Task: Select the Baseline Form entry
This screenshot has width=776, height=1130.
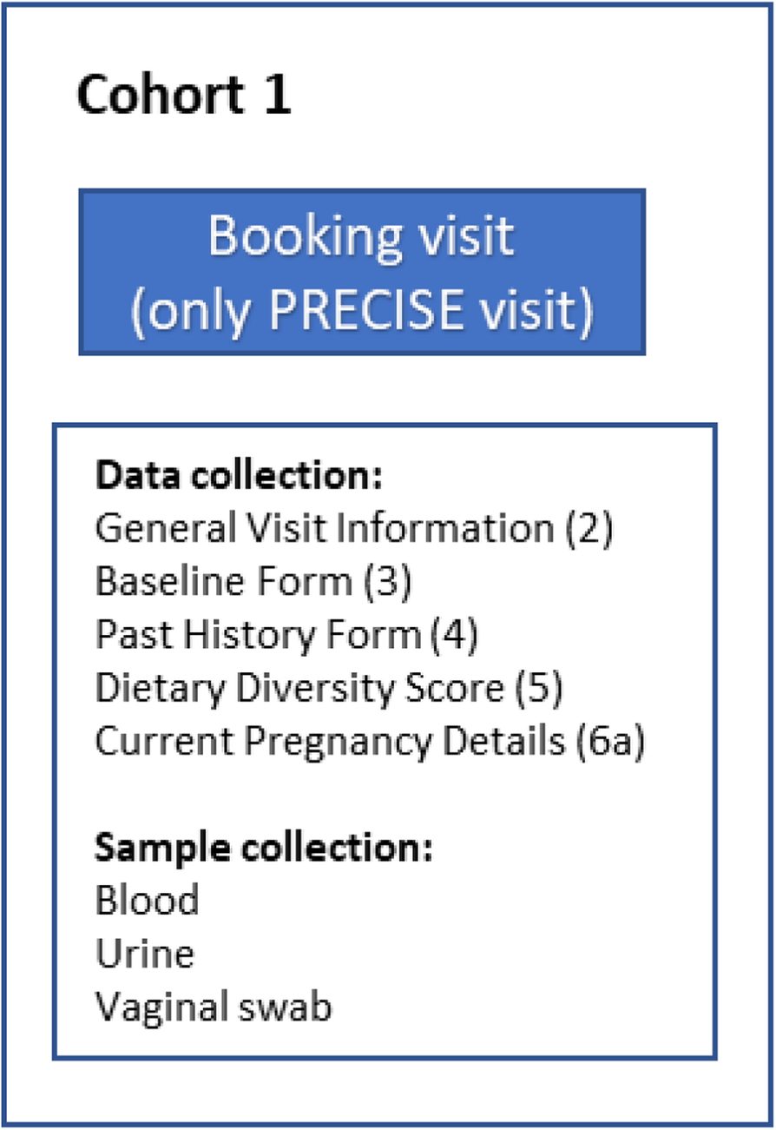Action: tap(223, 582)
